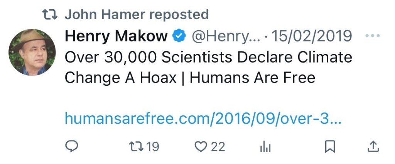Click the blue verified badge

tap(178, 36)
